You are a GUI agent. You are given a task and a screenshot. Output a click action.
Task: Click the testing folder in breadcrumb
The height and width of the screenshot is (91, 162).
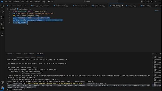(12, 9)
